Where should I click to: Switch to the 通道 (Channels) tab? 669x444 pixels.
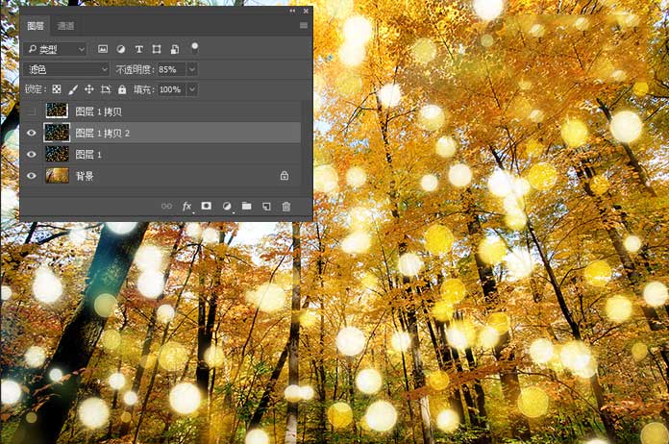coord(65,27)
